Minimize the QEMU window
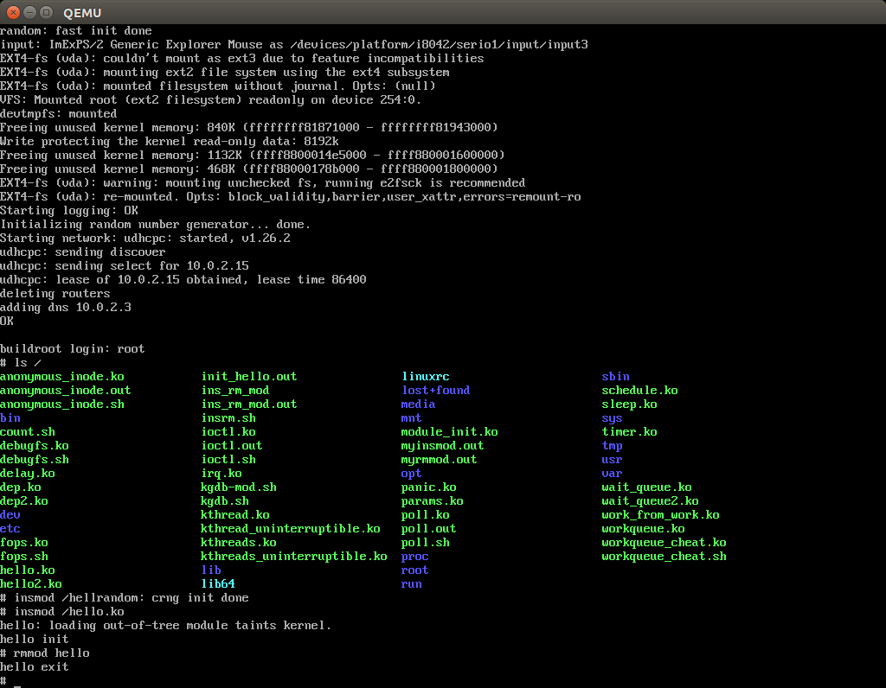 (x=29, y=12)
